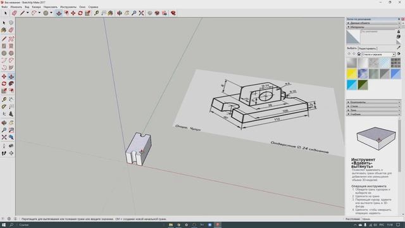Select the Pie tool in the left palette
405x228 pixels.
coord(11,68)
